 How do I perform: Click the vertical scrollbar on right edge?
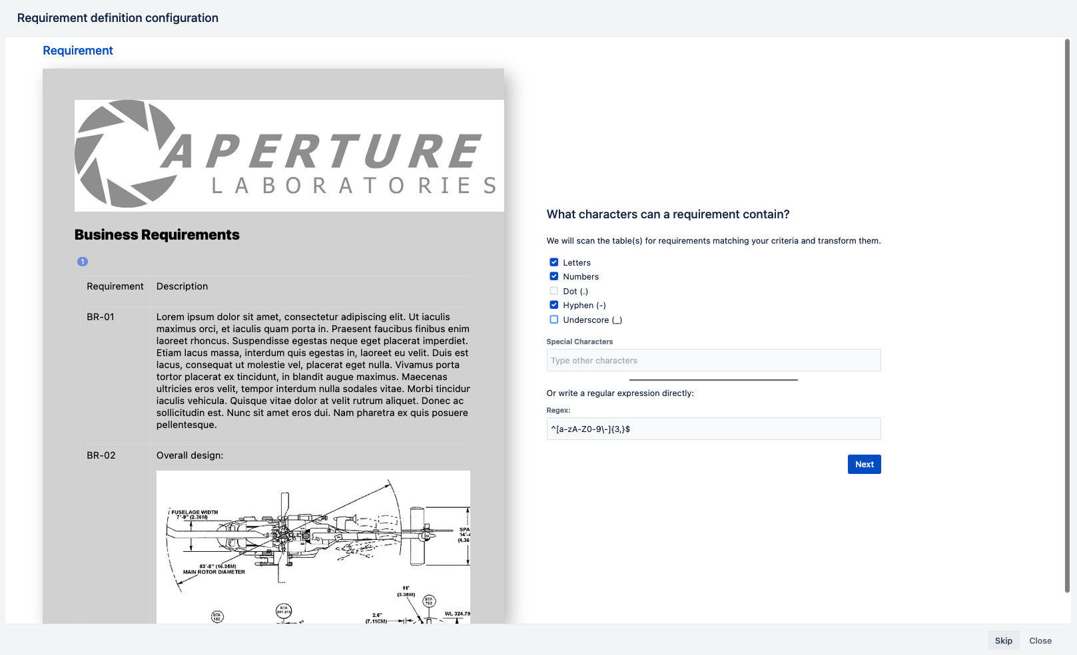pyautogui.click(x=1066, y=313)
